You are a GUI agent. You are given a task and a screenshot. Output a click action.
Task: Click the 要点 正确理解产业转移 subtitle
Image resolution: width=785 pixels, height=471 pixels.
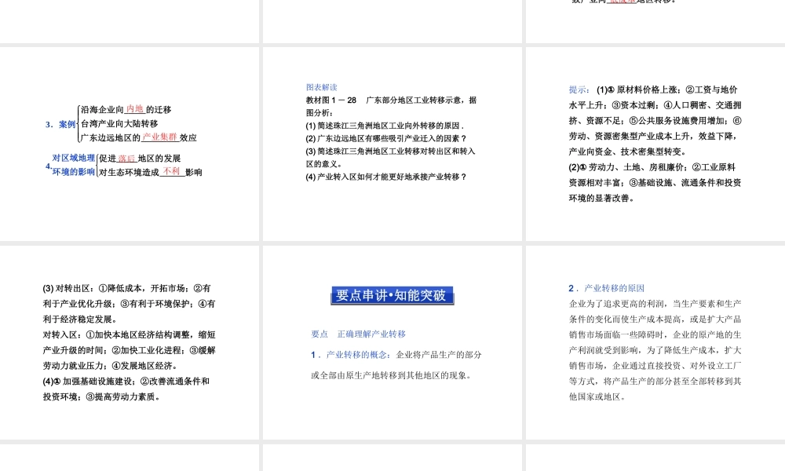tap(359, 334)
